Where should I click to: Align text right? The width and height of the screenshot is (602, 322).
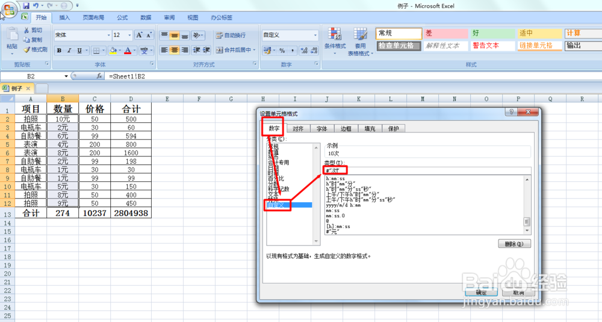(185, 50)
